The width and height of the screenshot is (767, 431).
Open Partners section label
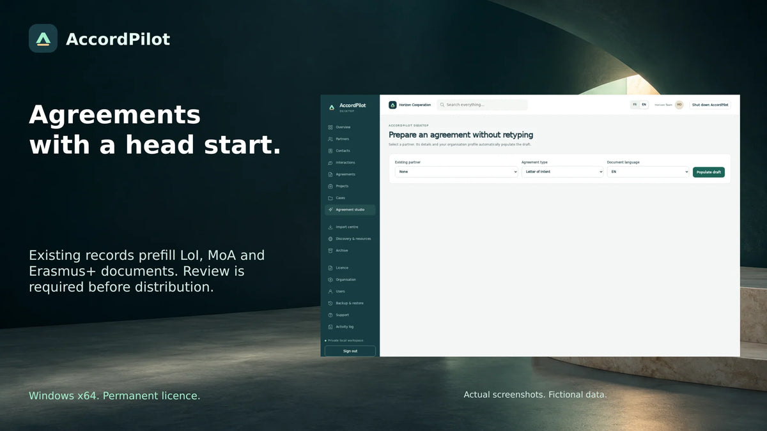pyautogui.click(x=343, y=139)
